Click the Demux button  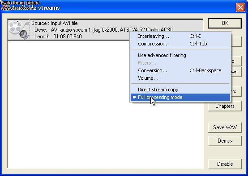225,141
